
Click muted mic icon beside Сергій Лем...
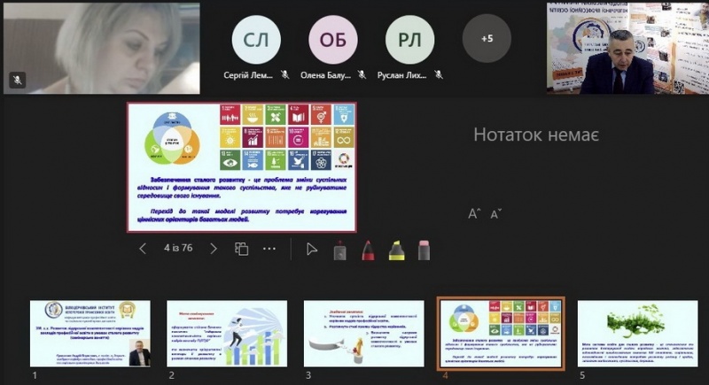[x=284, y=74]
